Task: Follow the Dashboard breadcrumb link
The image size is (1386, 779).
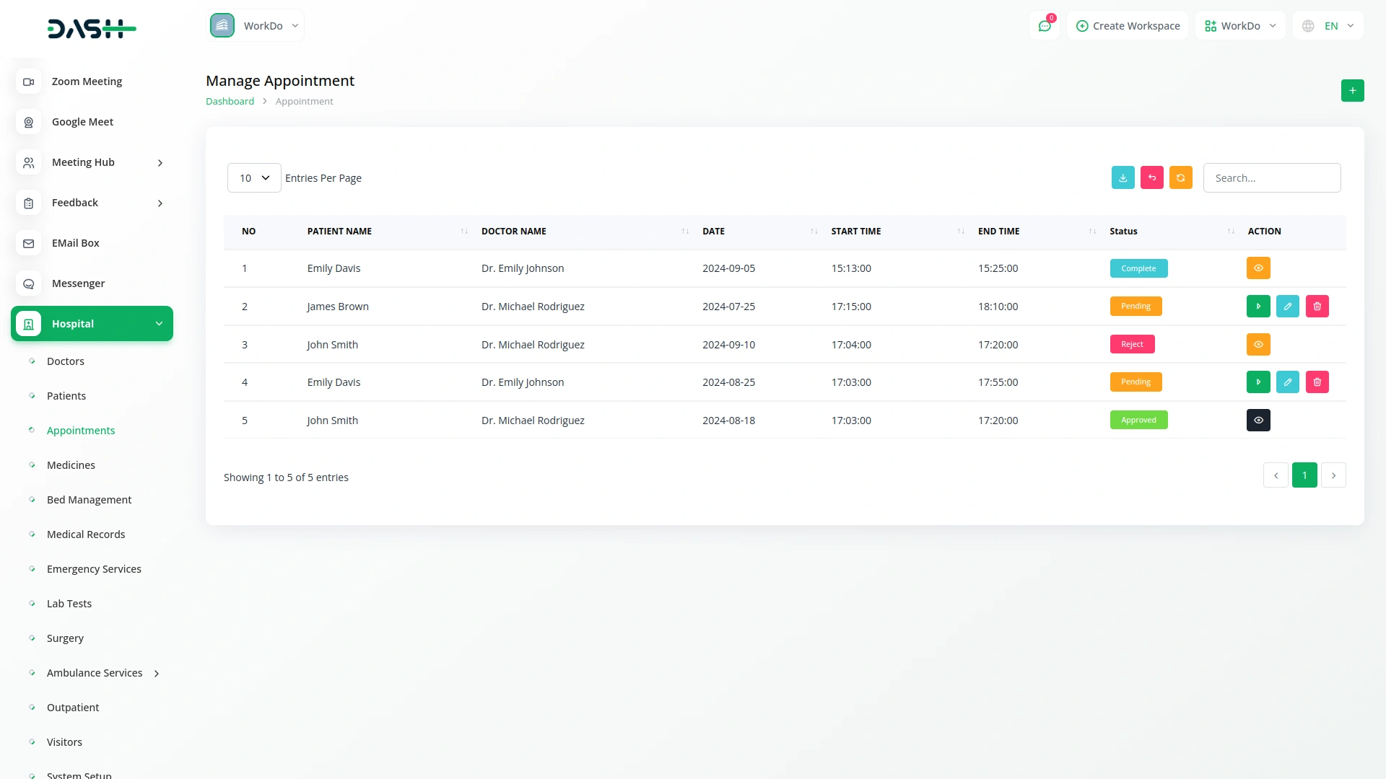Action: tap(230, 102)
